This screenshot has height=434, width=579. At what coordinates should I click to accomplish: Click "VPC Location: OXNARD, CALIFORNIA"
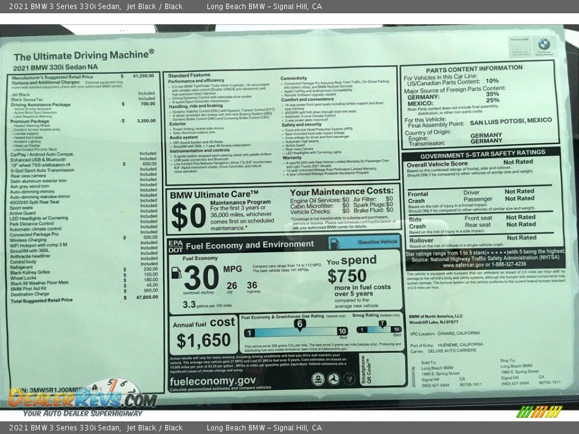pyautogui.click(x=445, y=333)
